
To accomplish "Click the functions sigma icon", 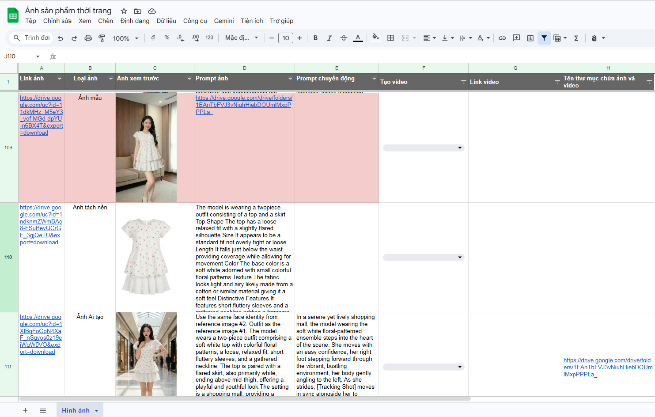I will (x=576, y=38).
